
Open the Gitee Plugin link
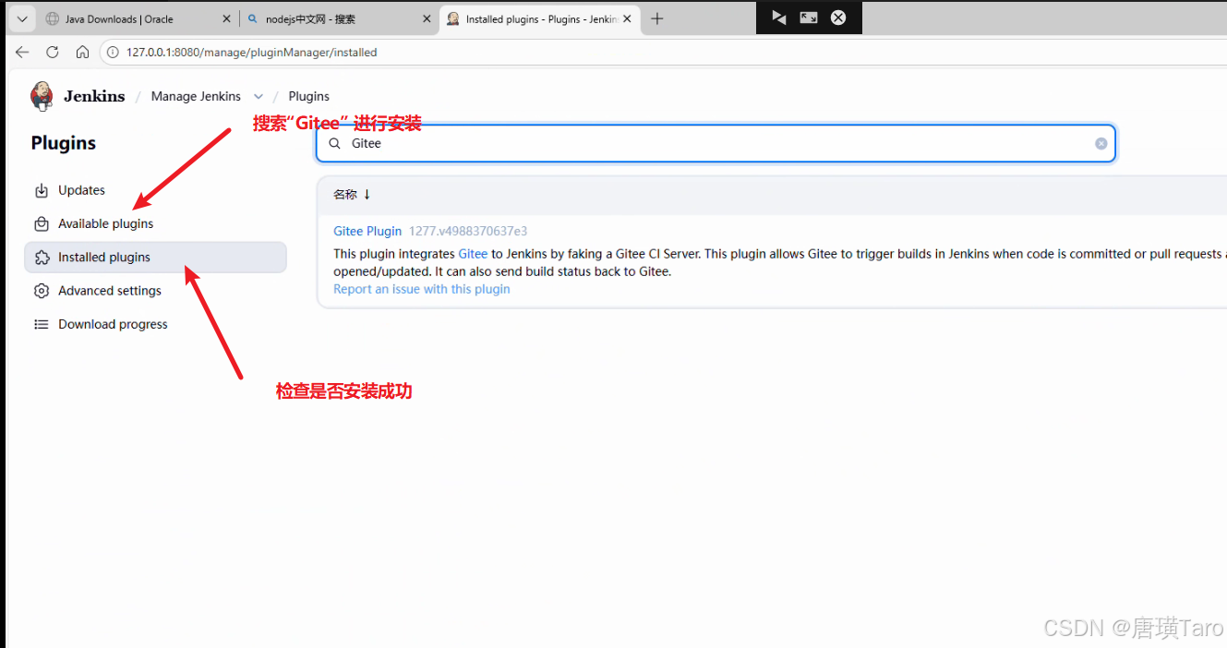click(367, 231)
